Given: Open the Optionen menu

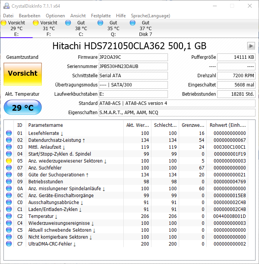Looking at the screenshot, I should click(x=55, y=16).
